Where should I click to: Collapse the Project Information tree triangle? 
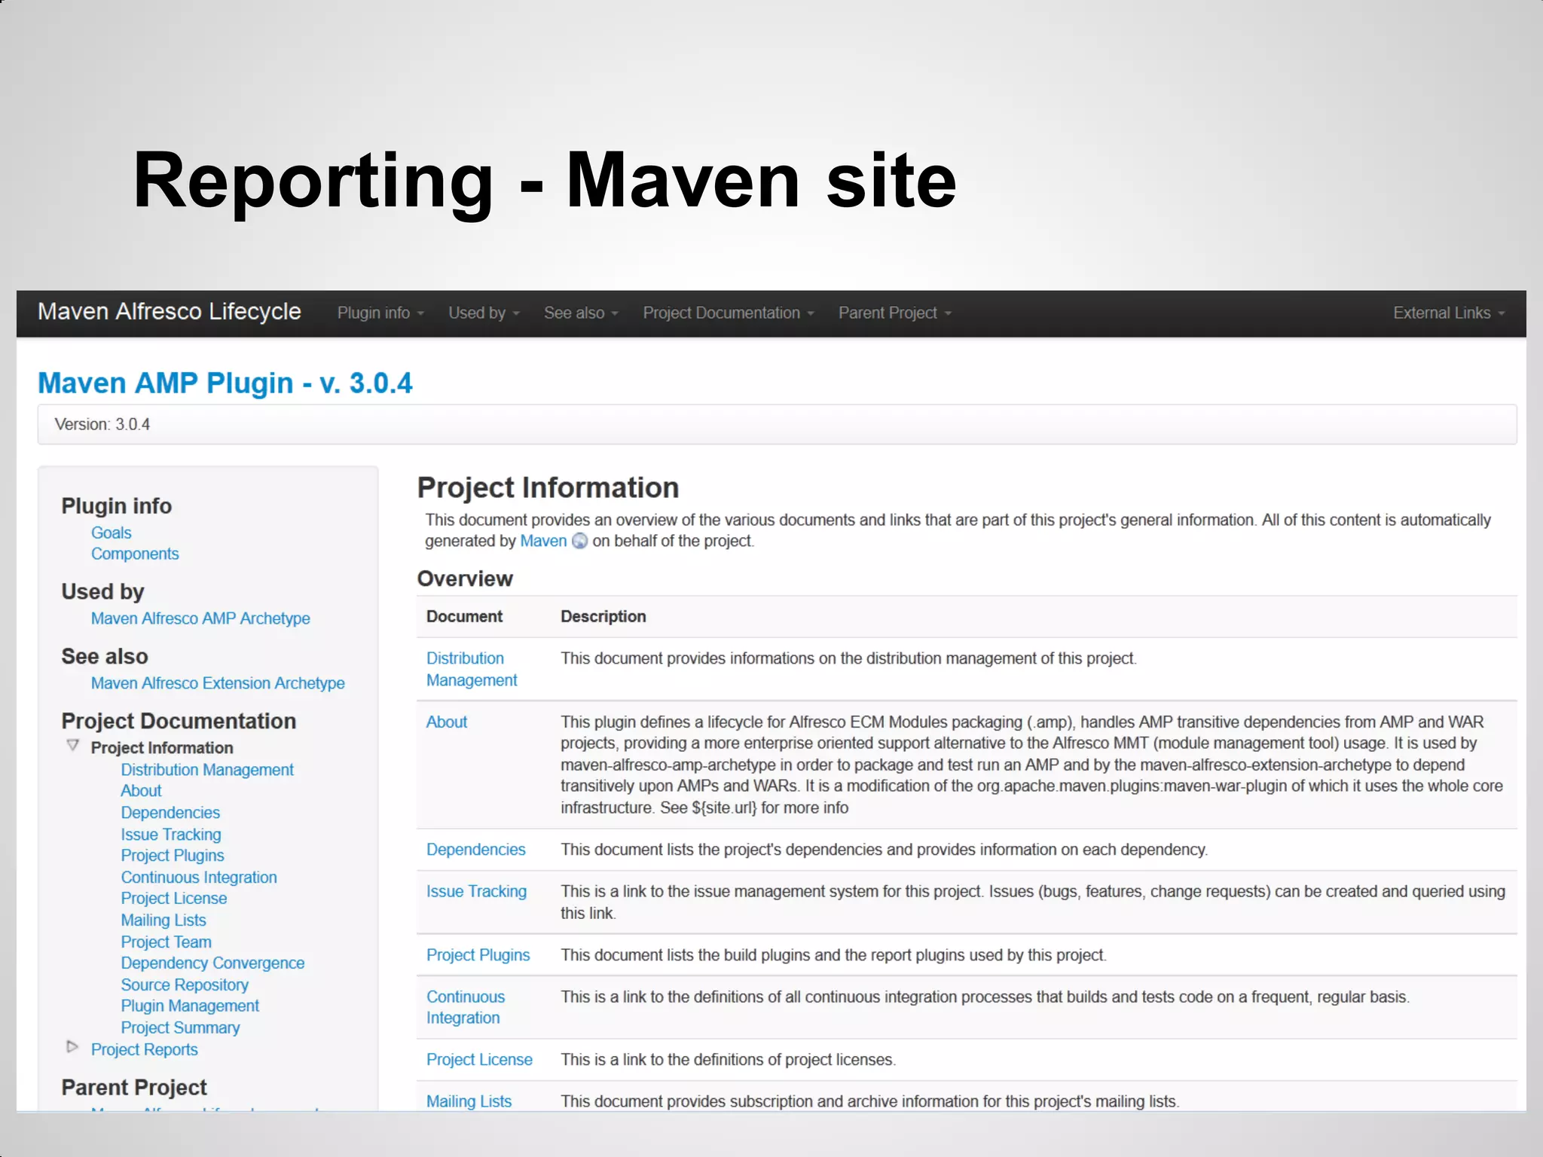[73, 746]
